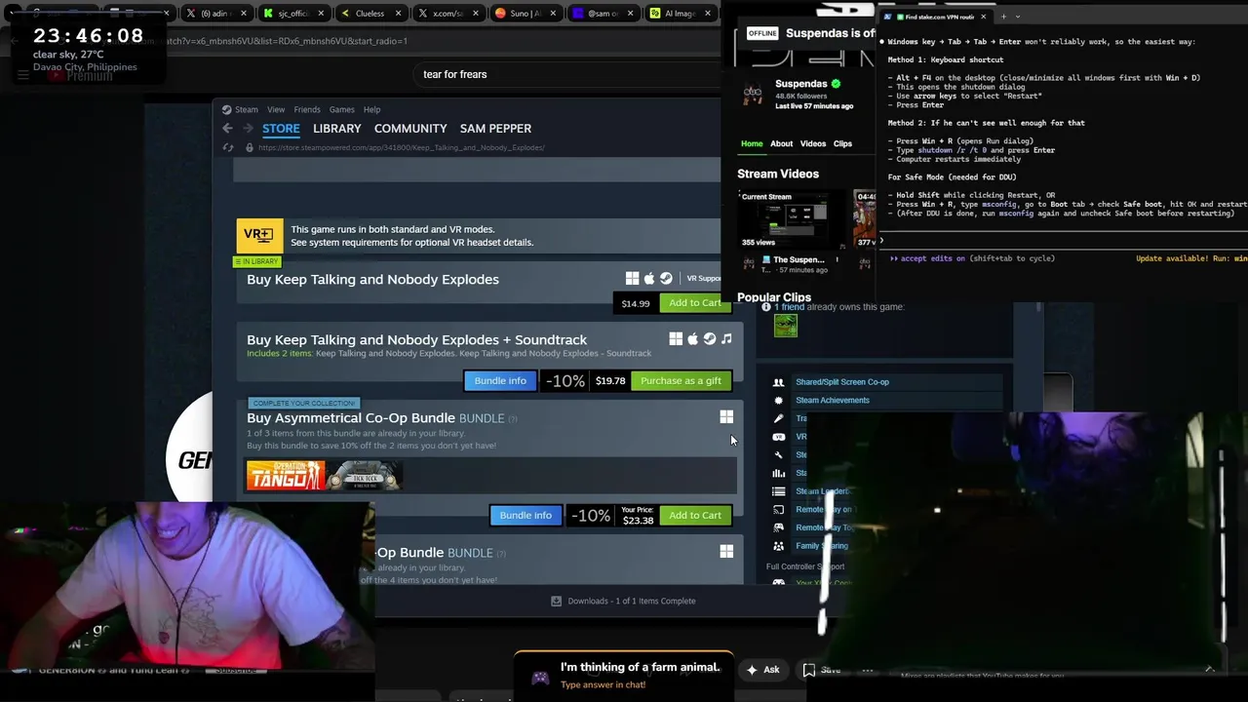
Task: Open the Clips tab on Suspendas channel
Action: tap(842, 144)
